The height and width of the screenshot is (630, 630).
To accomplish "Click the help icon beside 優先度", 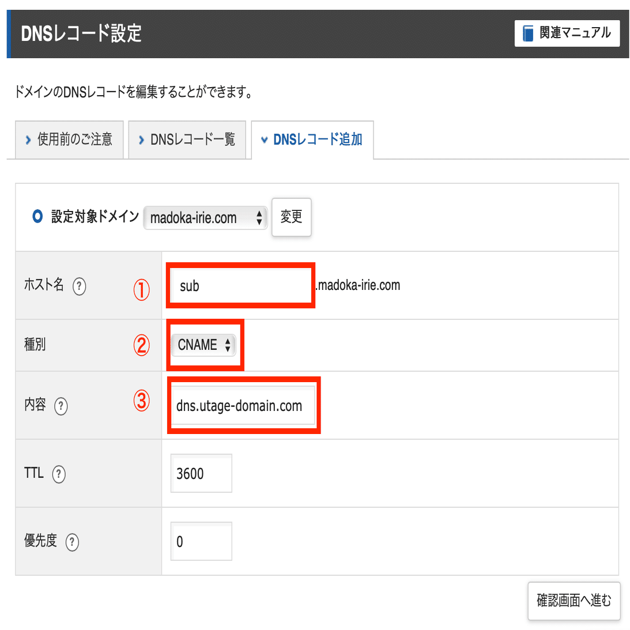I will (x=72, y=542).
